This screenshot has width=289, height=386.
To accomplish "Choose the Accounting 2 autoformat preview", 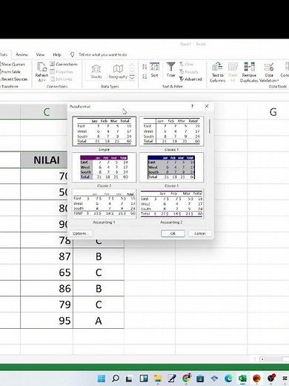I will pos(171,203).
